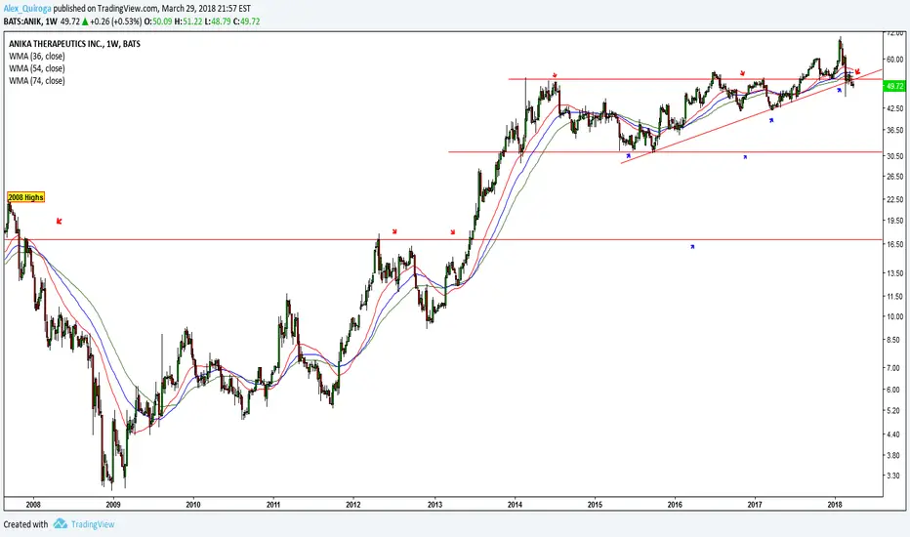This screenshot has width=910, height=537.
Task: Click the 5.20 price axis label
Action: tap(895, 411)
